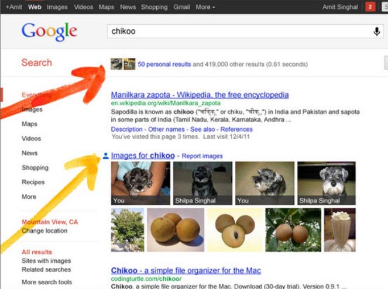388x289 pixels.
Task: Open first puppy photo labeled You
Action: pos(140,183)
